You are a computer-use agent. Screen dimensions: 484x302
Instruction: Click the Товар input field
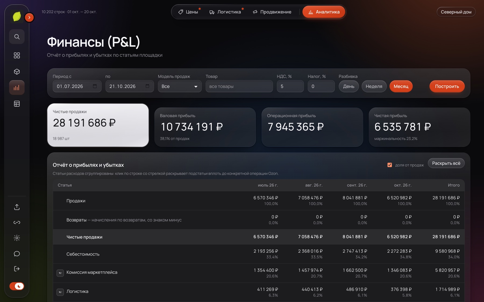pos(239,86)
